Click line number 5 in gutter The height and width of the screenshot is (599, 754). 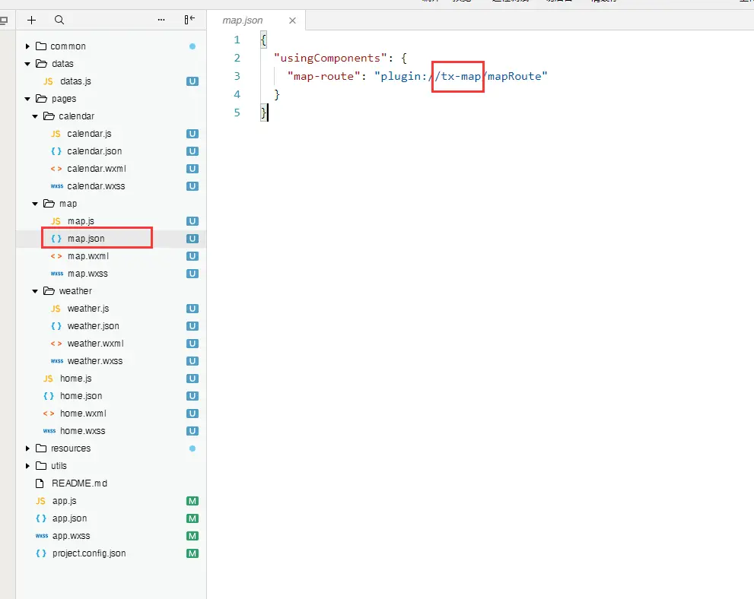tap(237, 113)
